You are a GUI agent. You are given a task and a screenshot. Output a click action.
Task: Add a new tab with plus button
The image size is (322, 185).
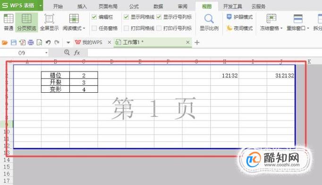coord(197,42)
